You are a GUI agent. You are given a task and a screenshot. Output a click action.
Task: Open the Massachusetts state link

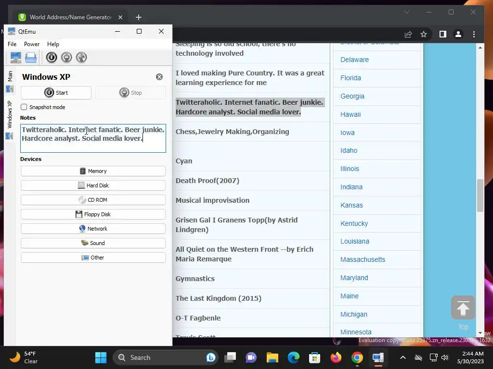(363, 259)
